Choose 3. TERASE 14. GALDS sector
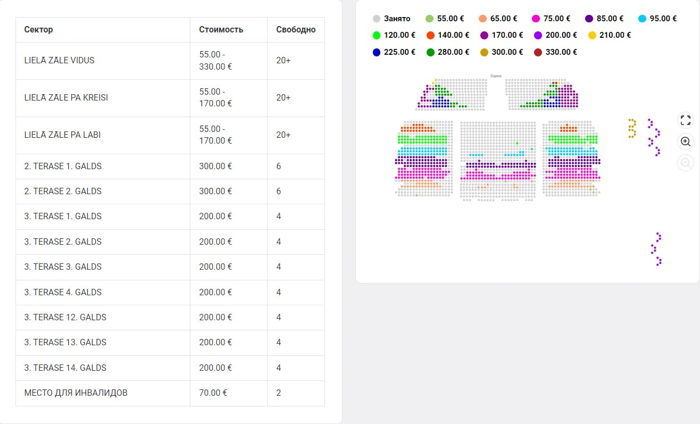700x424 pixels. (x=65, y=368)
